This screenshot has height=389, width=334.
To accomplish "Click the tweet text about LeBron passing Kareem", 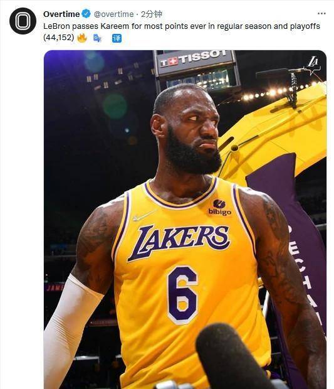I will coord(182,26).
